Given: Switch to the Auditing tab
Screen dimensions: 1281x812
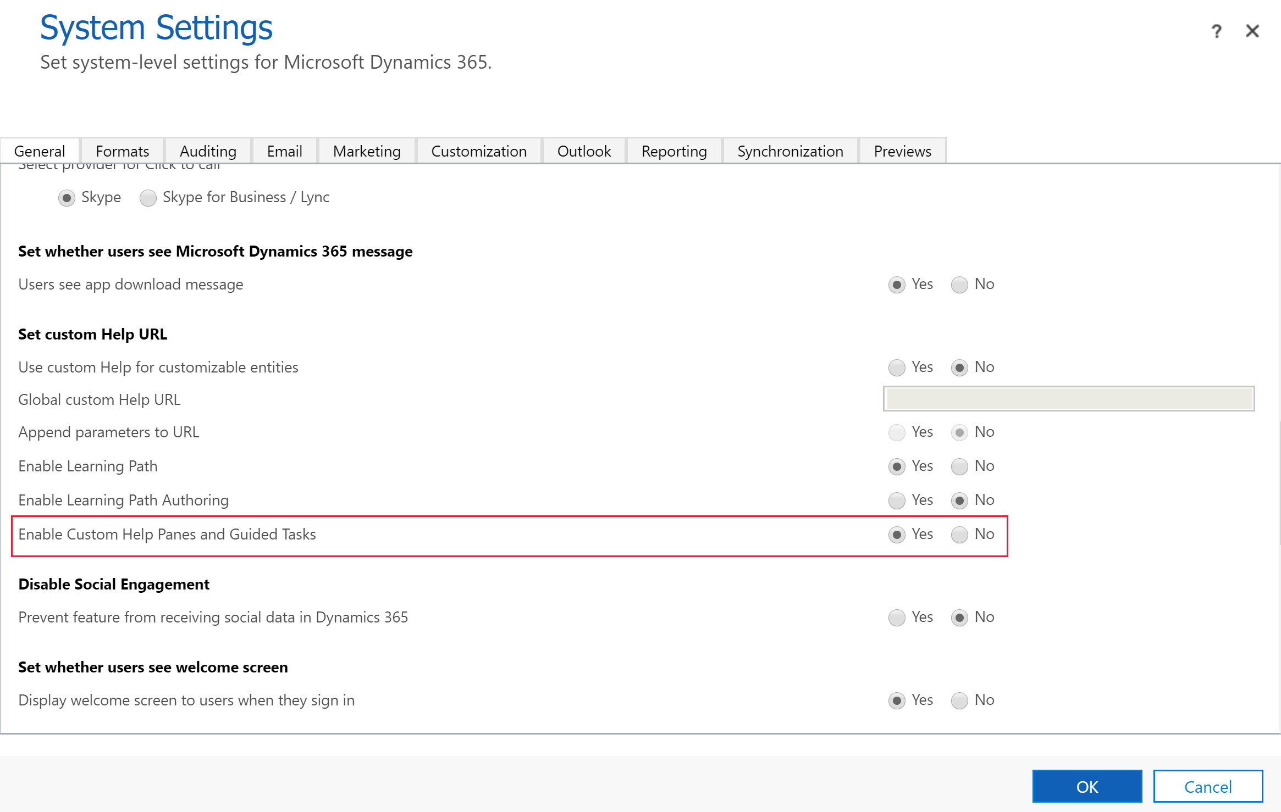Looking at the screenshot, I should coord(207,151).
